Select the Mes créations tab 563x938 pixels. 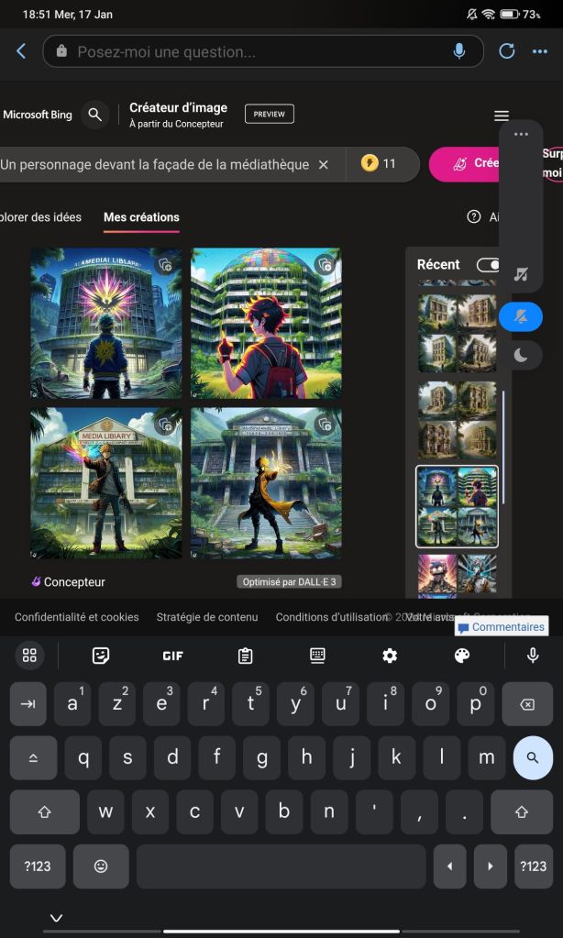(141, 217)
